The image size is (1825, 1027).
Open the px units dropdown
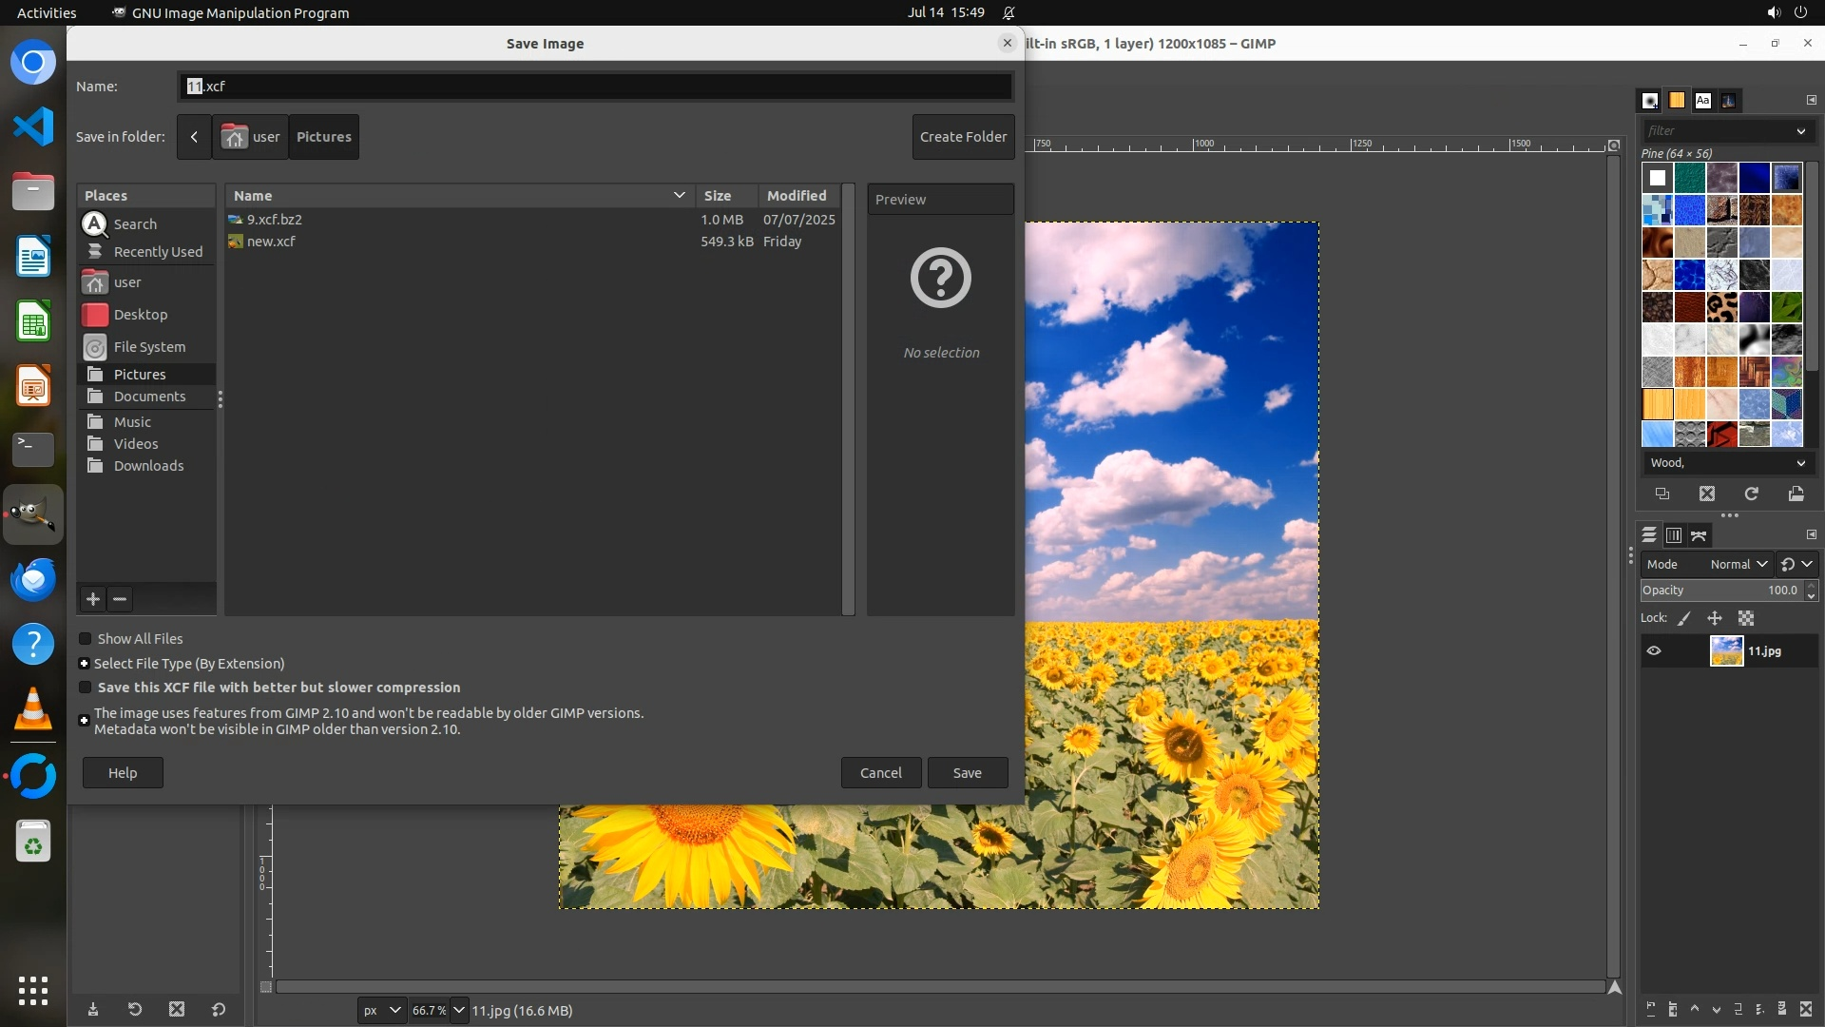(x=382, y=1010)
